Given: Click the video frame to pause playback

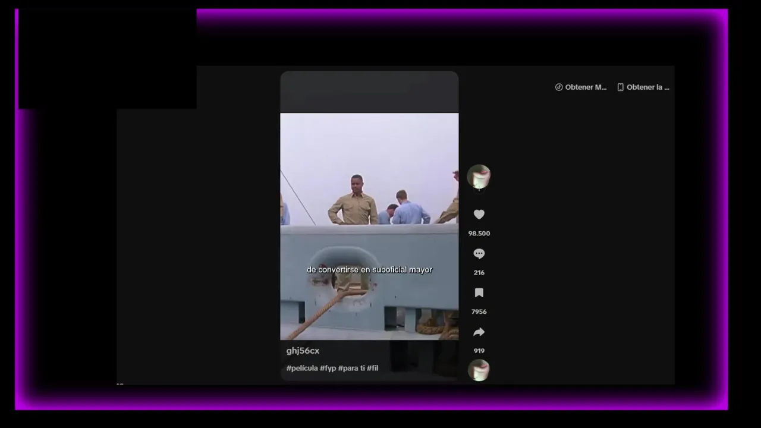Looking at the screenshot, I should coord(369,226).
